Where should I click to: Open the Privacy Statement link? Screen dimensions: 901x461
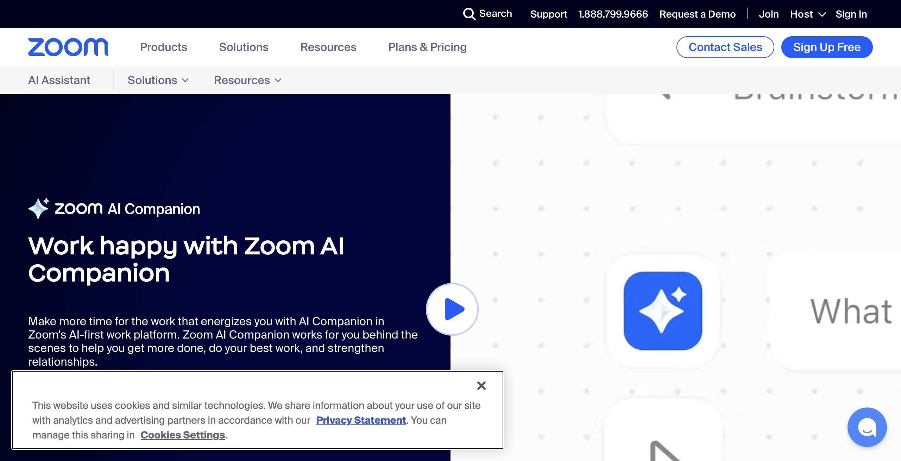[361, 420]
